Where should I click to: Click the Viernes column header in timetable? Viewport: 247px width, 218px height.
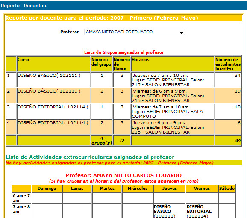202,189
